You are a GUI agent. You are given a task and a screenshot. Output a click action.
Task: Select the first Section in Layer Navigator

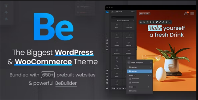140,67
